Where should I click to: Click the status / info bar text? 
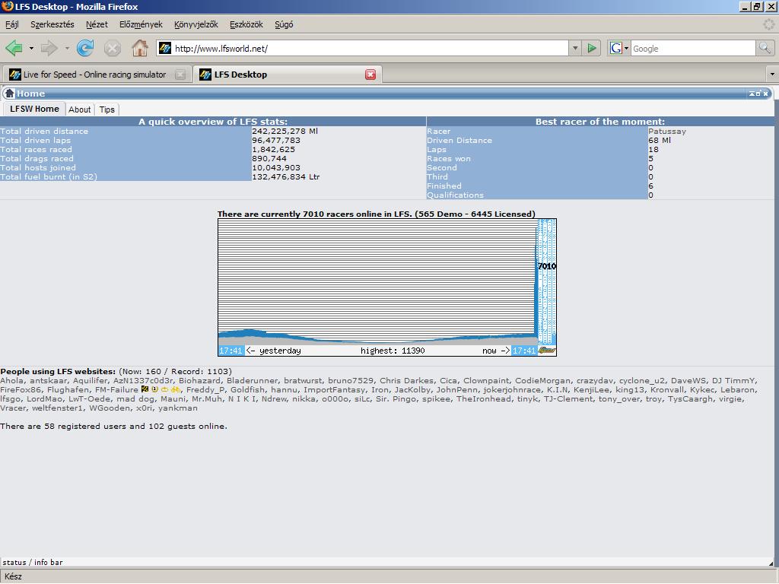point(32,562)
